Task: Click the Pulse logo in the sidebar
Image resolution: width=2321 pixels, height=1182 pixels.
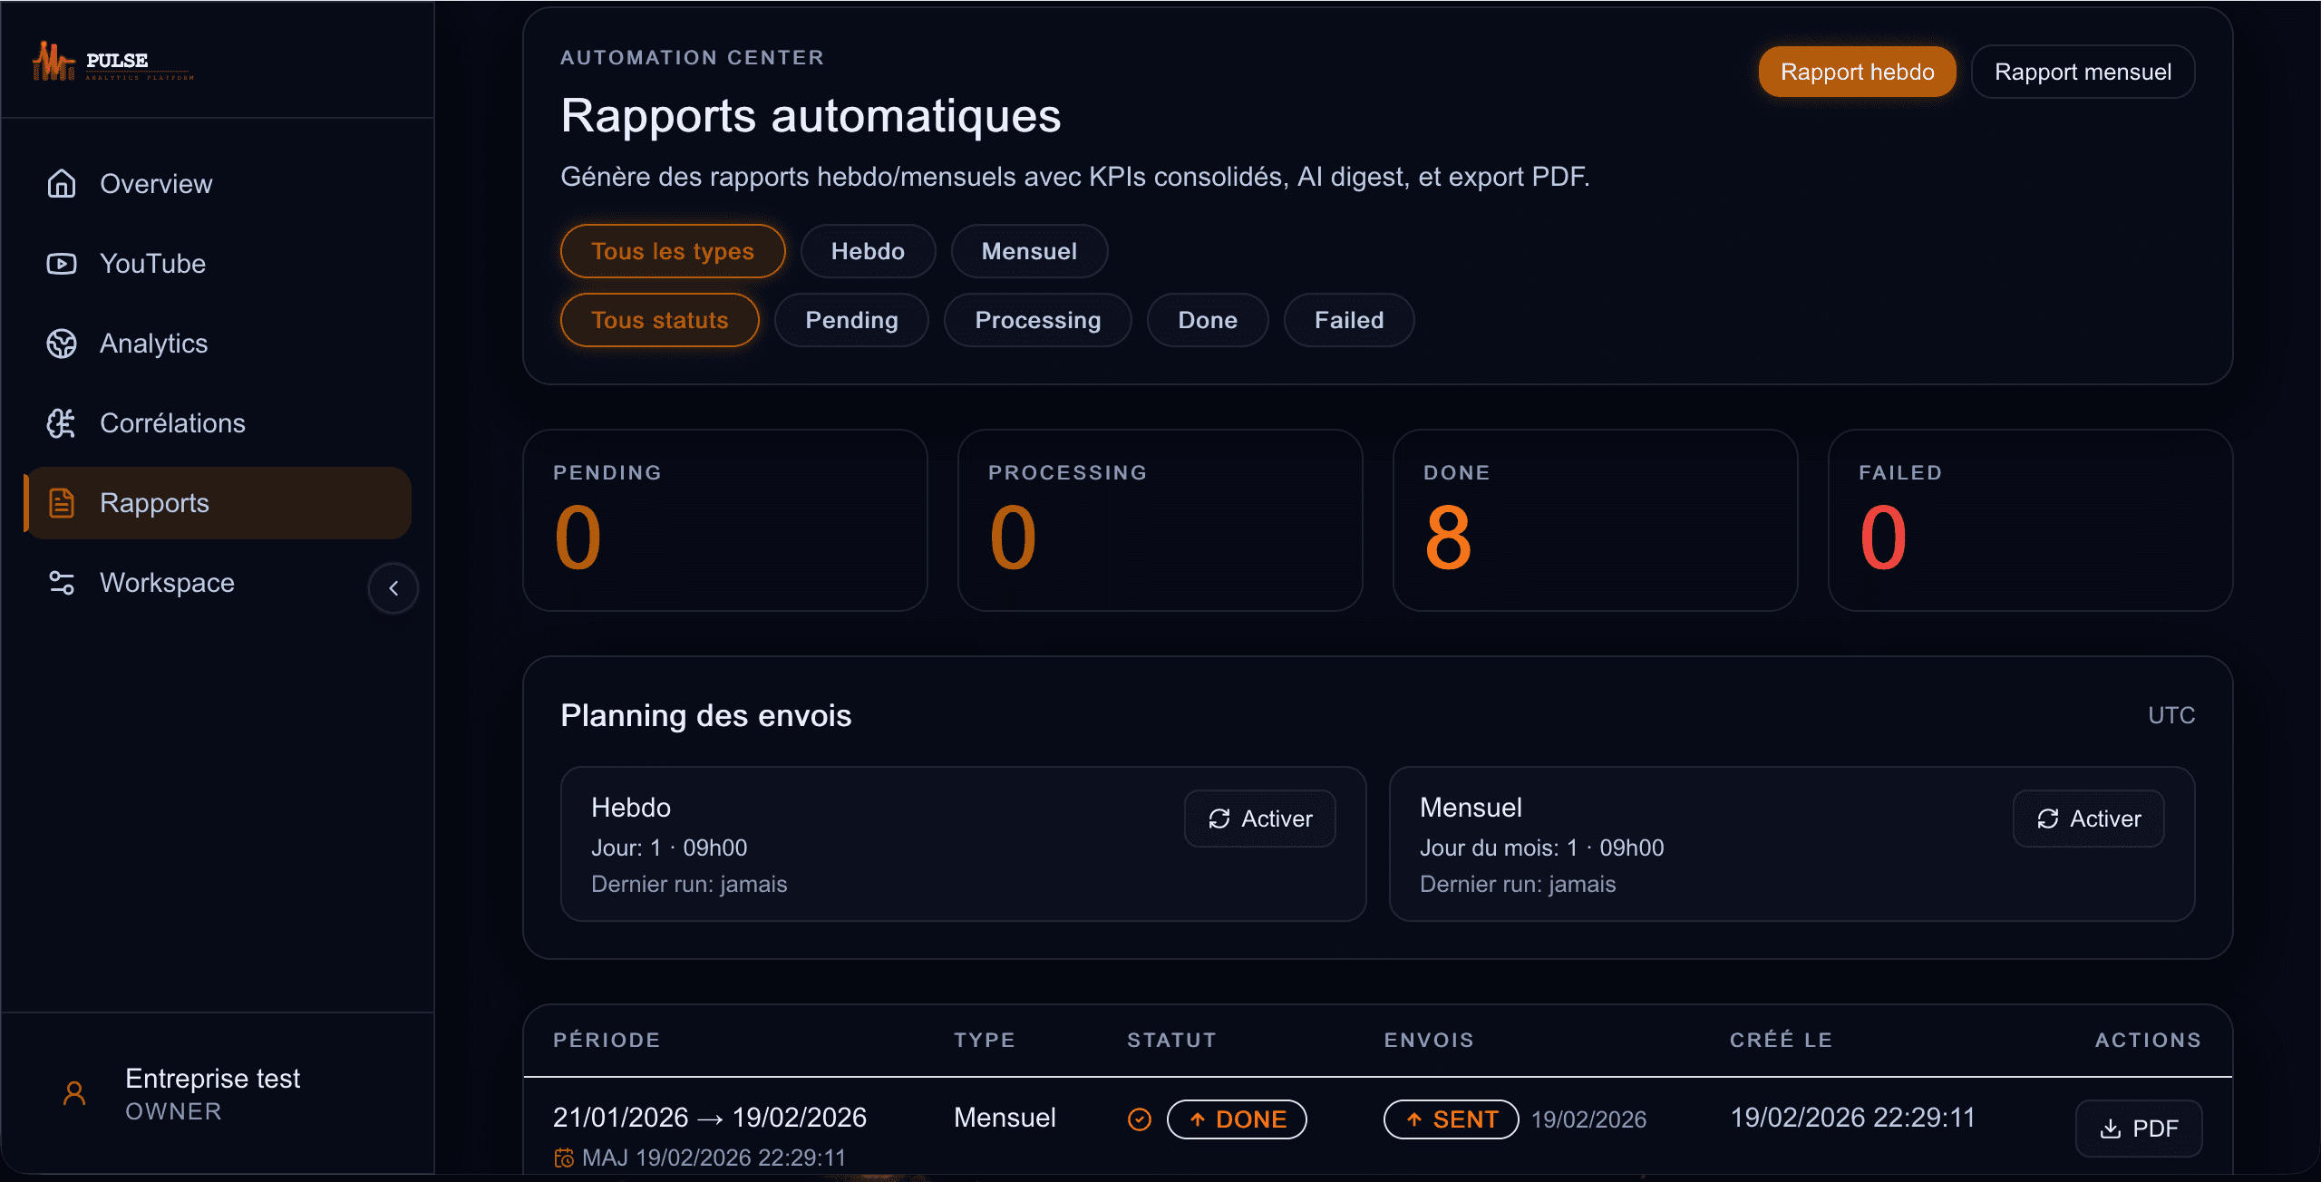Action: point(112,62)
